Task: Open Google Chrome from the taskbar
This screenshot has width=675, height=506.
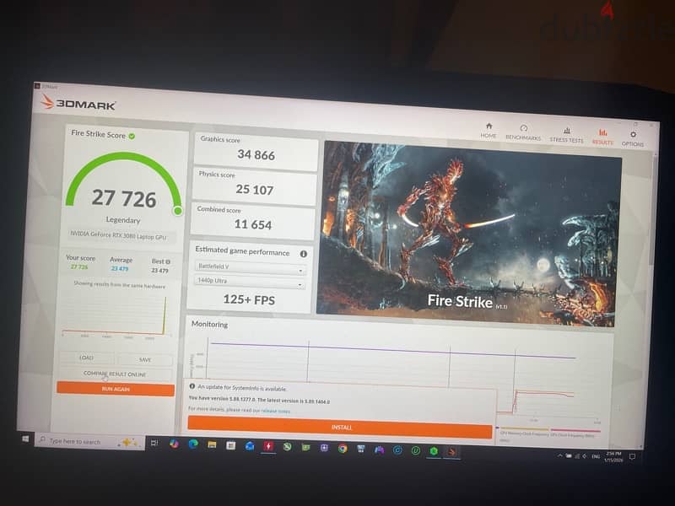Action: click(x=343, y=449)
